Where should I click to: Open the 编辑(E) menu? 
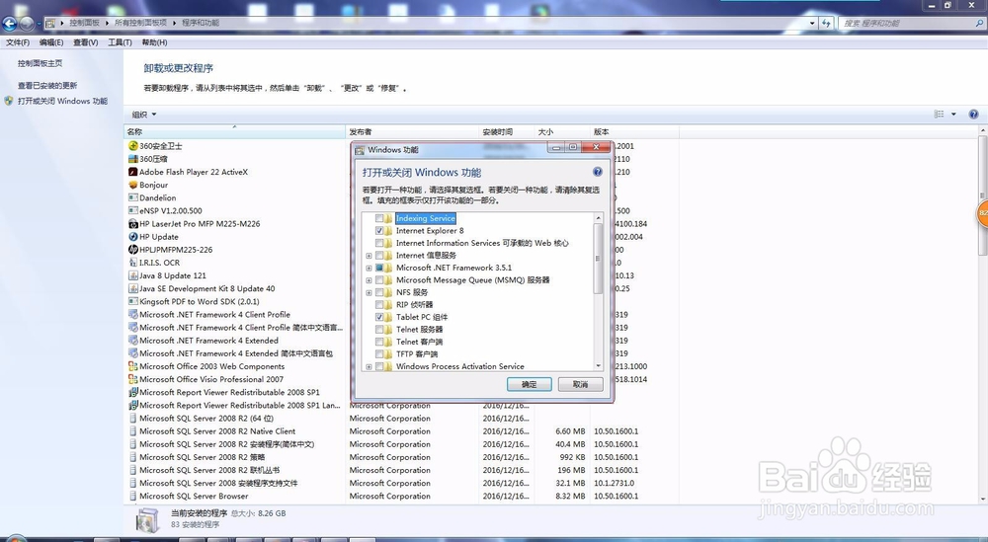pos(51,42)
